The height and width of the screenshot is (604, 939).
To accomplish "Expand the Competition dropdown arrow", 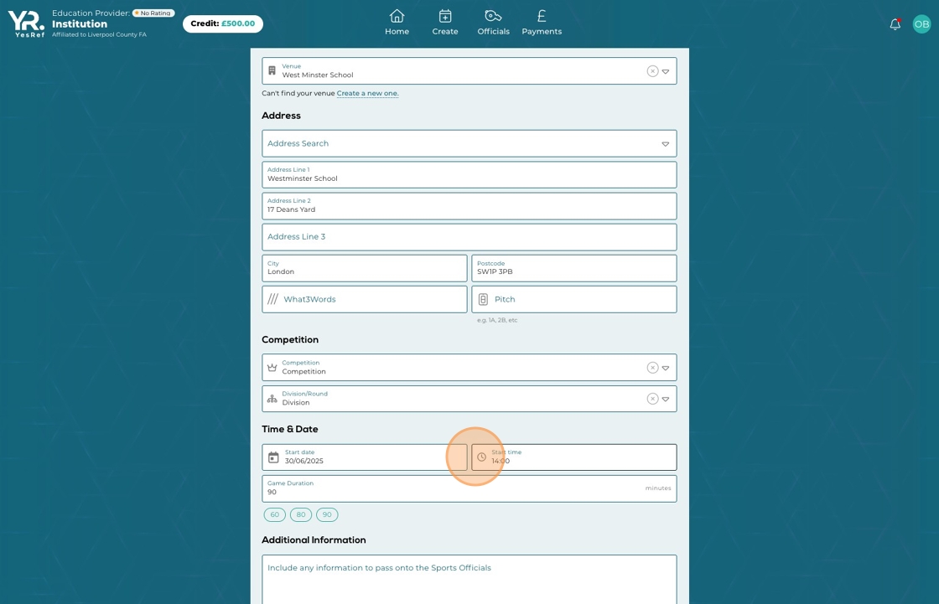I will [x=666, y=368].
